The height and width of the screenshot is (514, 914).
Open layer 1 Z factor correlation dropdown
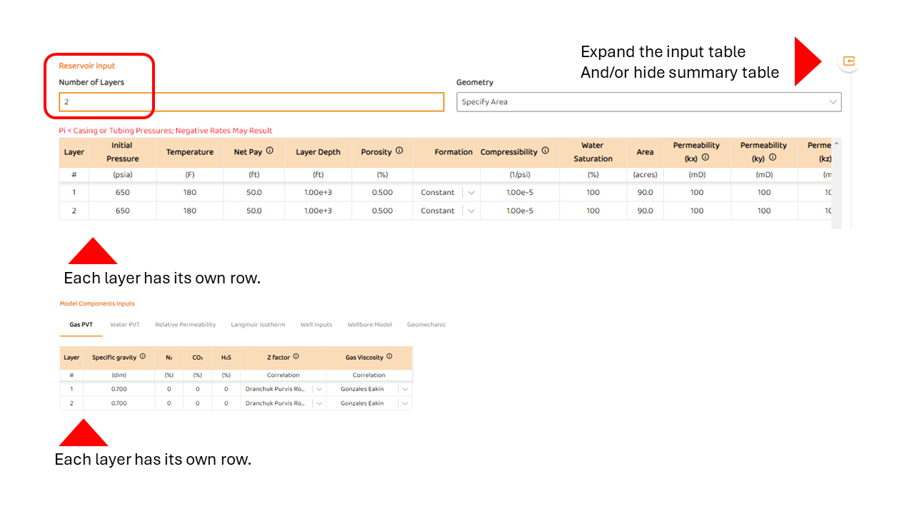pos(318,389)
